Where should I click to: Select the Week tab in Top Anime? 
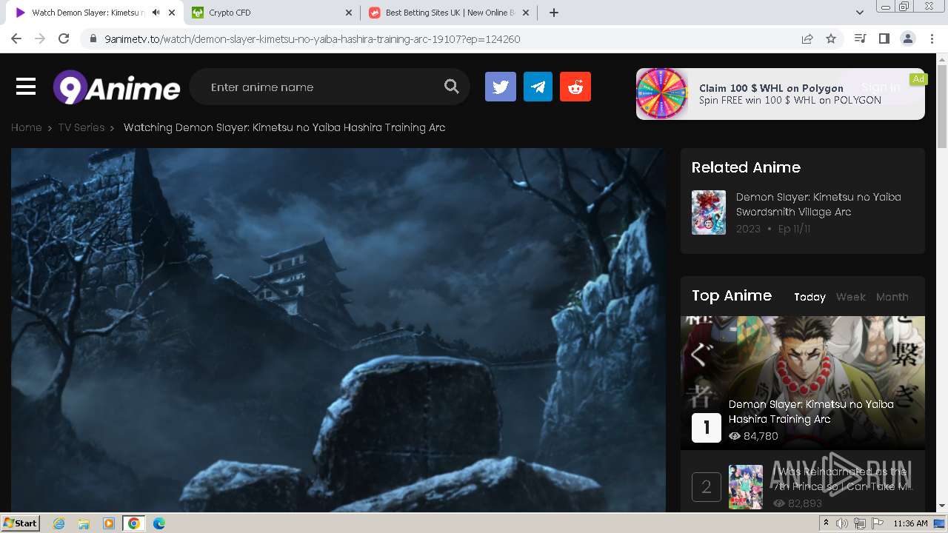[x=851, y=297]
